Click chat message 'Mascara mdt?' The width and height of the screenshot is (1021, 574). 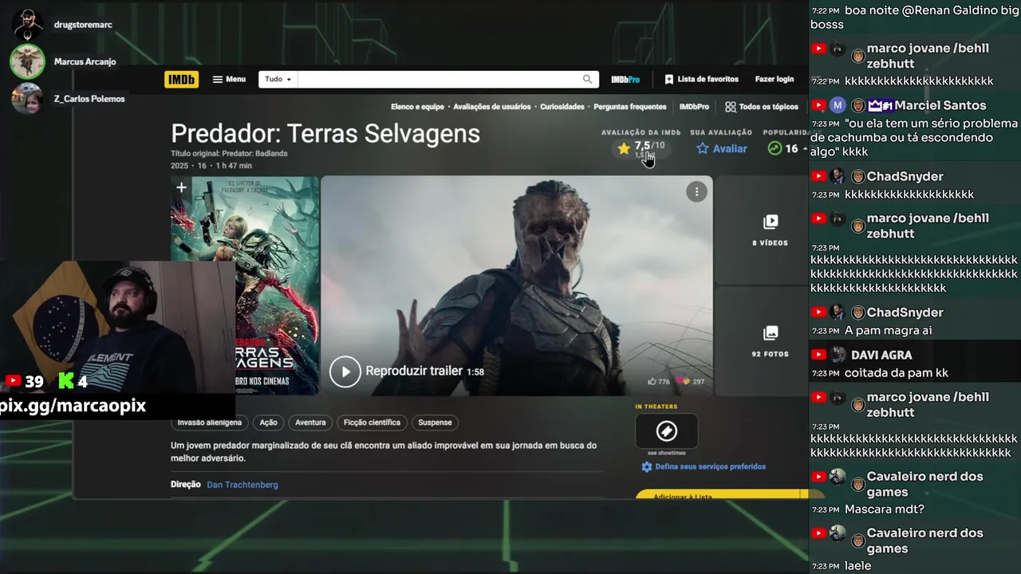click(x=884, y=509)
